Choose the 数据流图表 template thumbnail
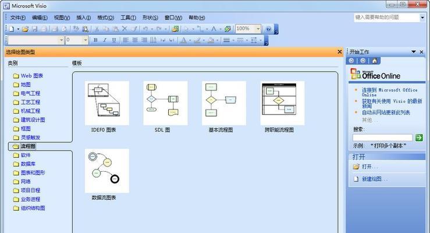This screenshot has width=430, height=233. [x=107, y=171]
